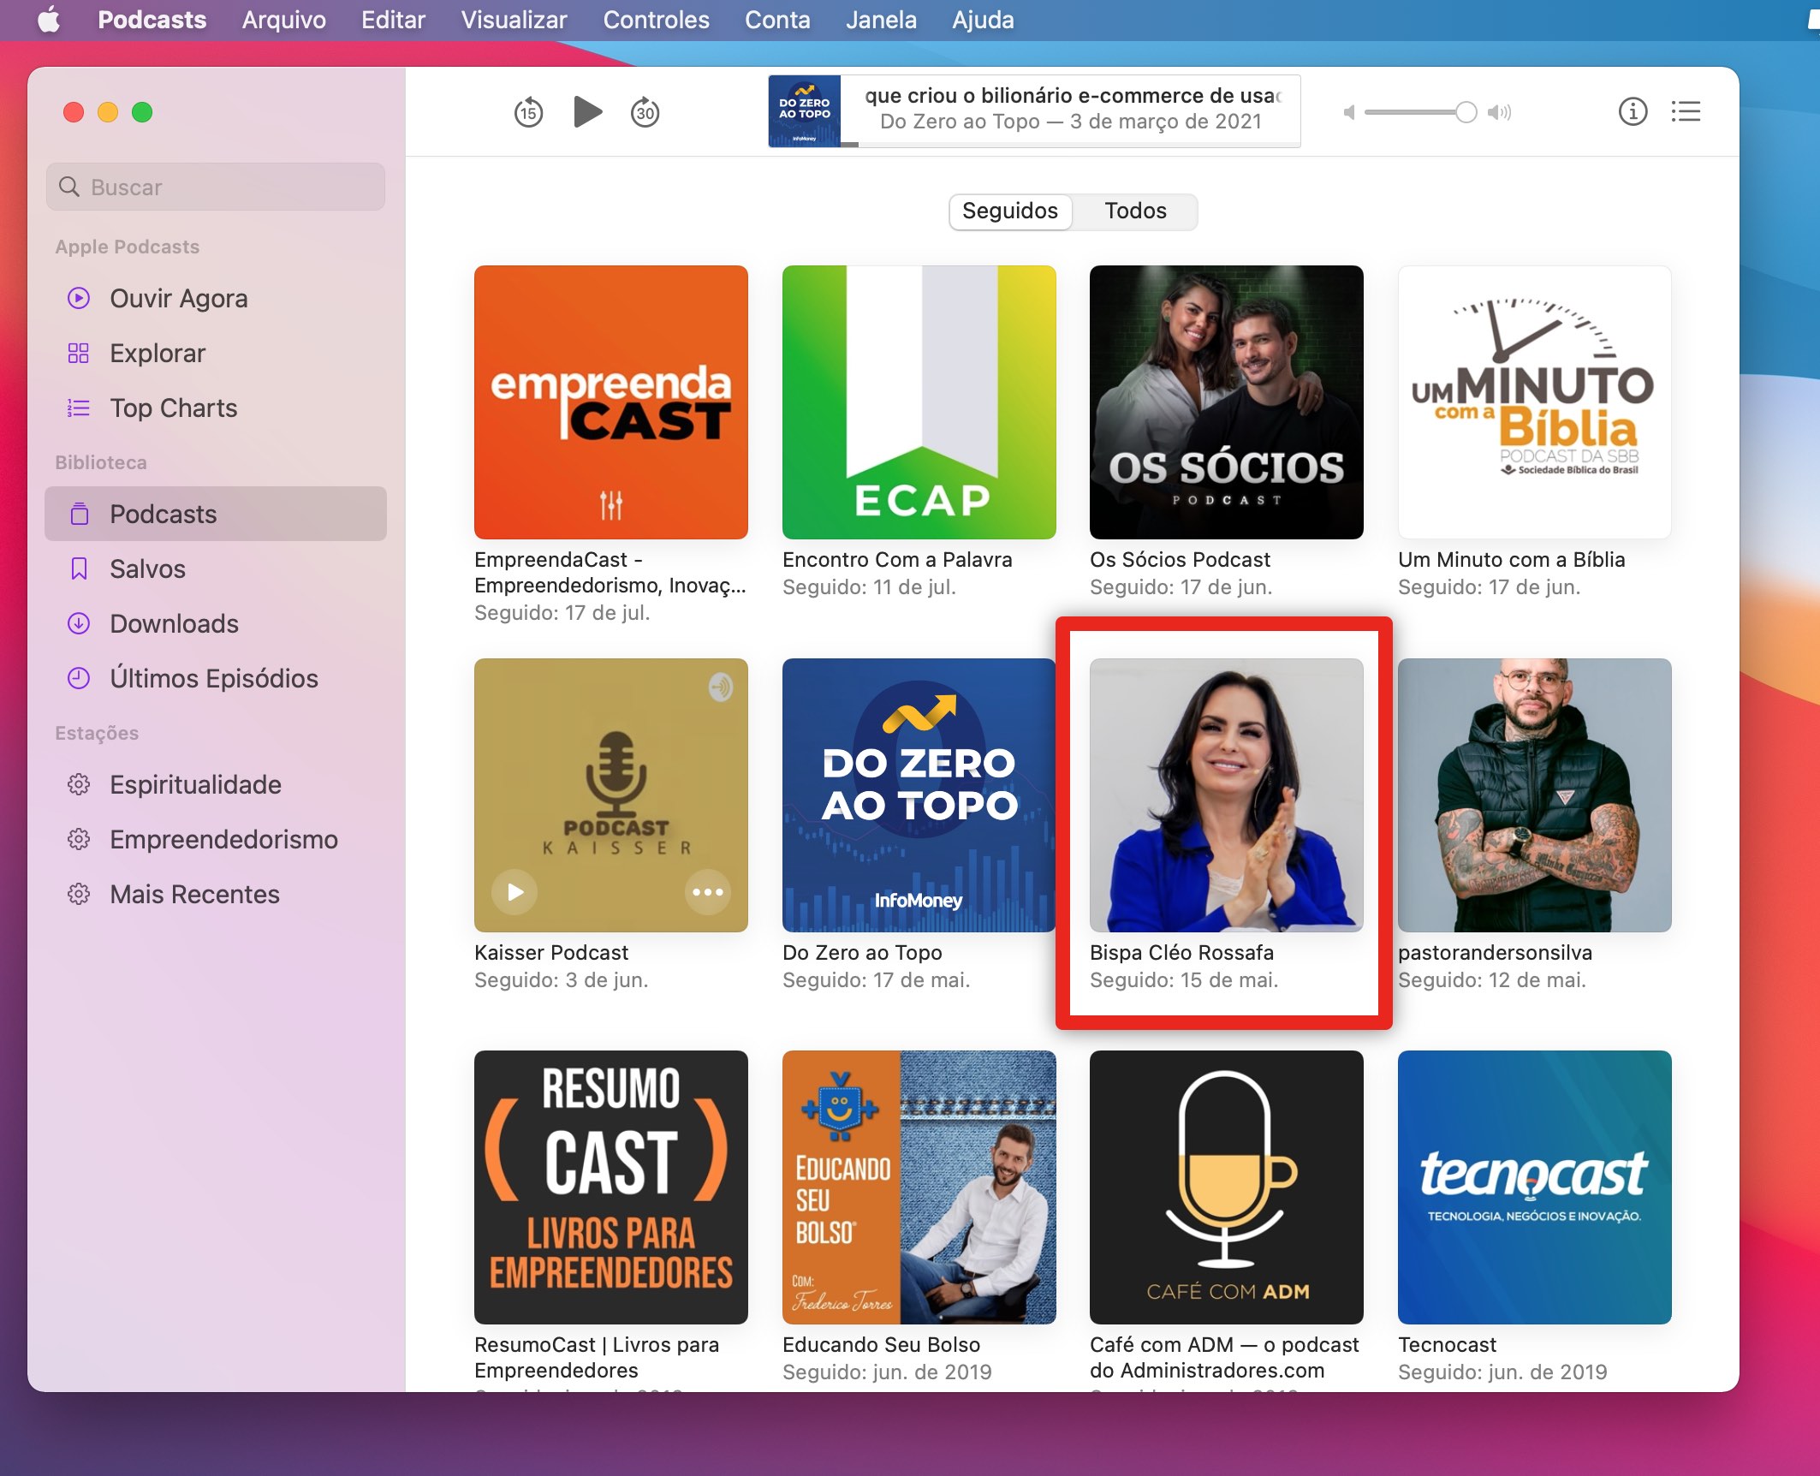Switch the filter to Todos
The width and height of the screenshot is (1820, 1476).
click(x=1134, y=211)
